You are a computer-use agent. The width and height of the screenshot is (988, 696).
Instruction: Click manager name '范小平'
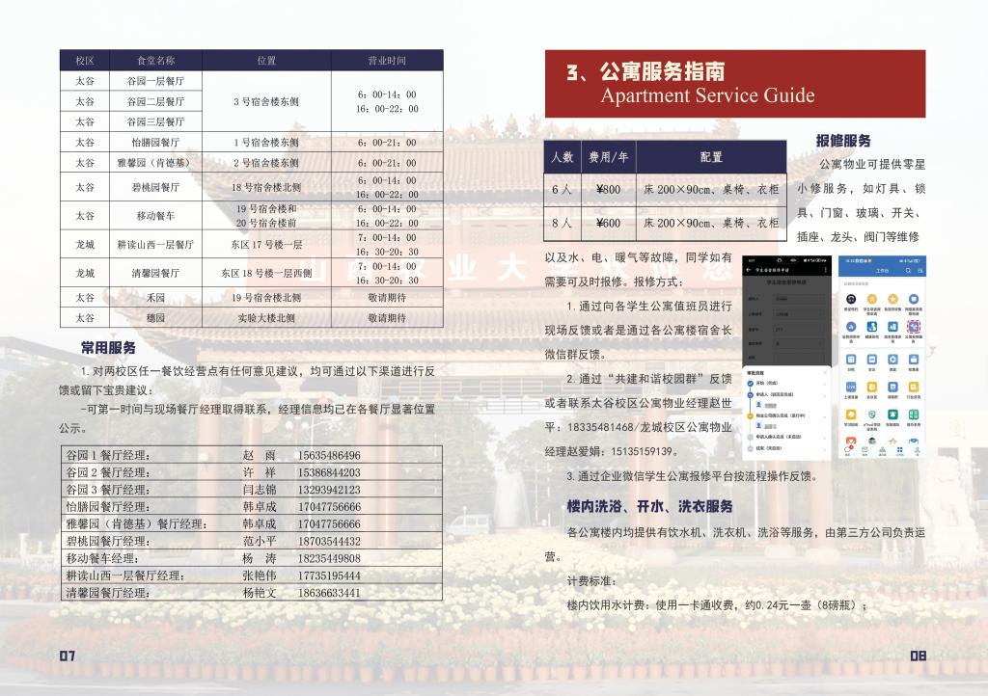coord(260,541)
